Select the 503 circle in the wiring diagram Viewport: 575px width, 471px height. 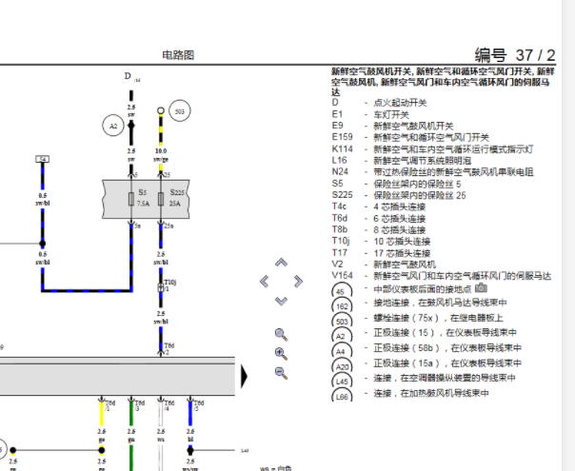click(x=180, y=111)
